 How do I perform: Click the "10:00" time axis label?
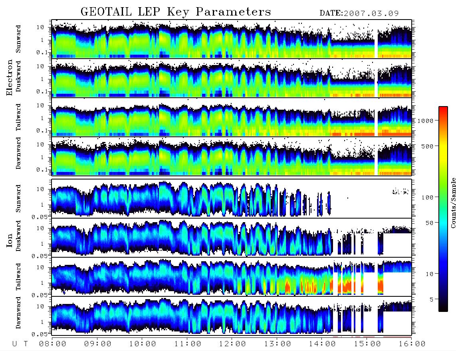tap(143, 344)
